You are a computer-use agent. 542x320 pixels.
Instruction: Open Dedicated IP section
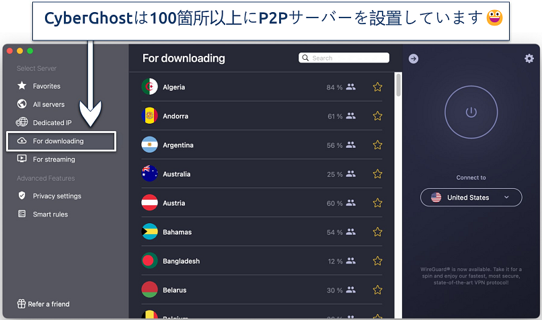point(52,122)
